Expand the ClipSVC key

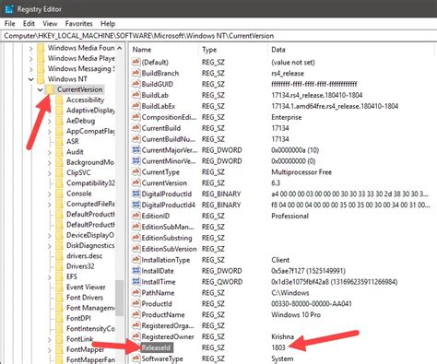(x=50, y=173)
